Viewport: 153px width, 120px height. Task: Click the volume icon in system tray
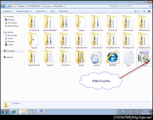138,112
